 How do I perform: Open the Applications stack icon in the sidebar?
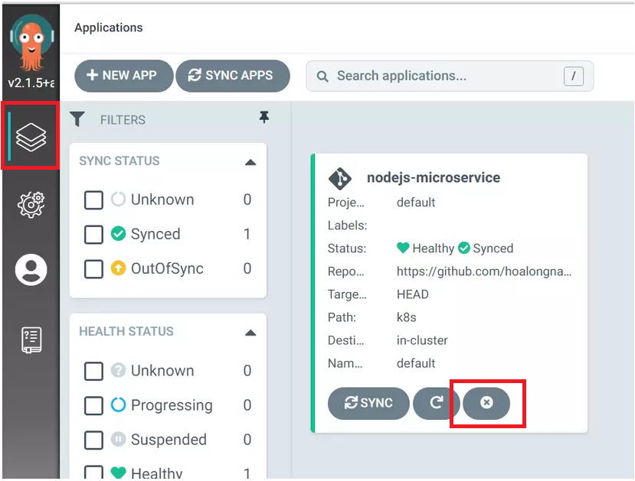point(31,137)
